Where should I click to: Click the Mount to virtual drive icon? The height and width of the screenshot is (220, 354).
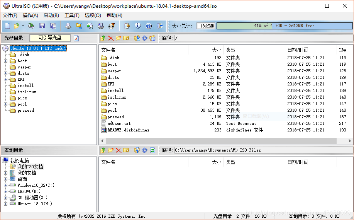pyautogui.click(x=101, y=26)
